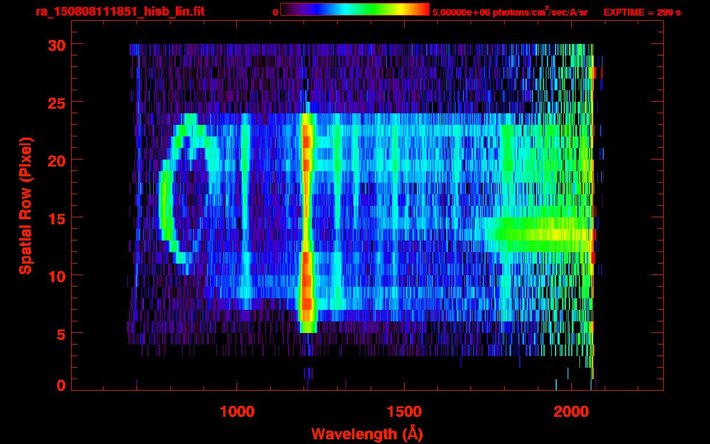
Task: Click the Spatial Row (Pixel) axis label
Action: tap(25, 205)
